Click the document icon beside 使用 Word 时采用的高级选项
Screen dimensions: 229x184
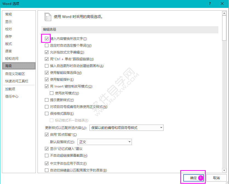pos(48,17)
